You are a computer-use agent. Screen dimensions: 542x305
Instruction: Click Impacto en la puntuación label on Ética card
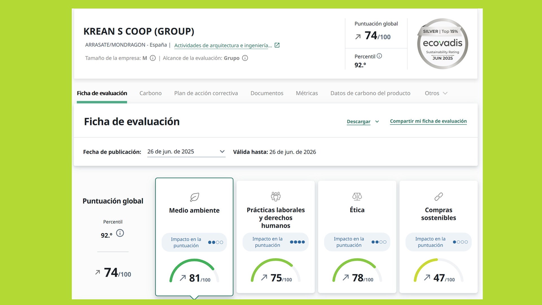click(x=349, y=242)
